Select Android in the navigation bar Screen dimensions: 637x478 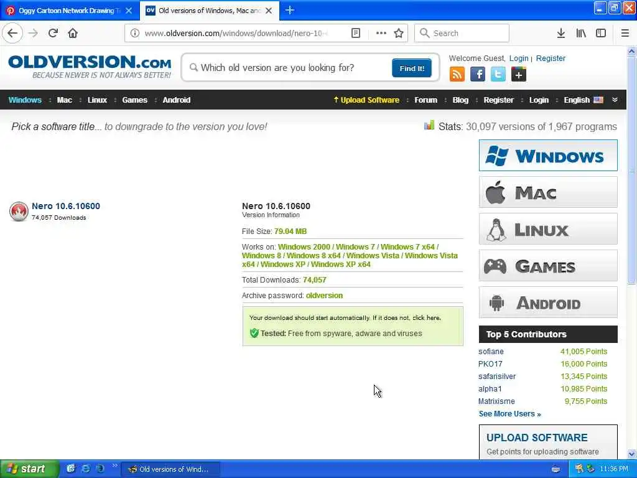[176, 100]
